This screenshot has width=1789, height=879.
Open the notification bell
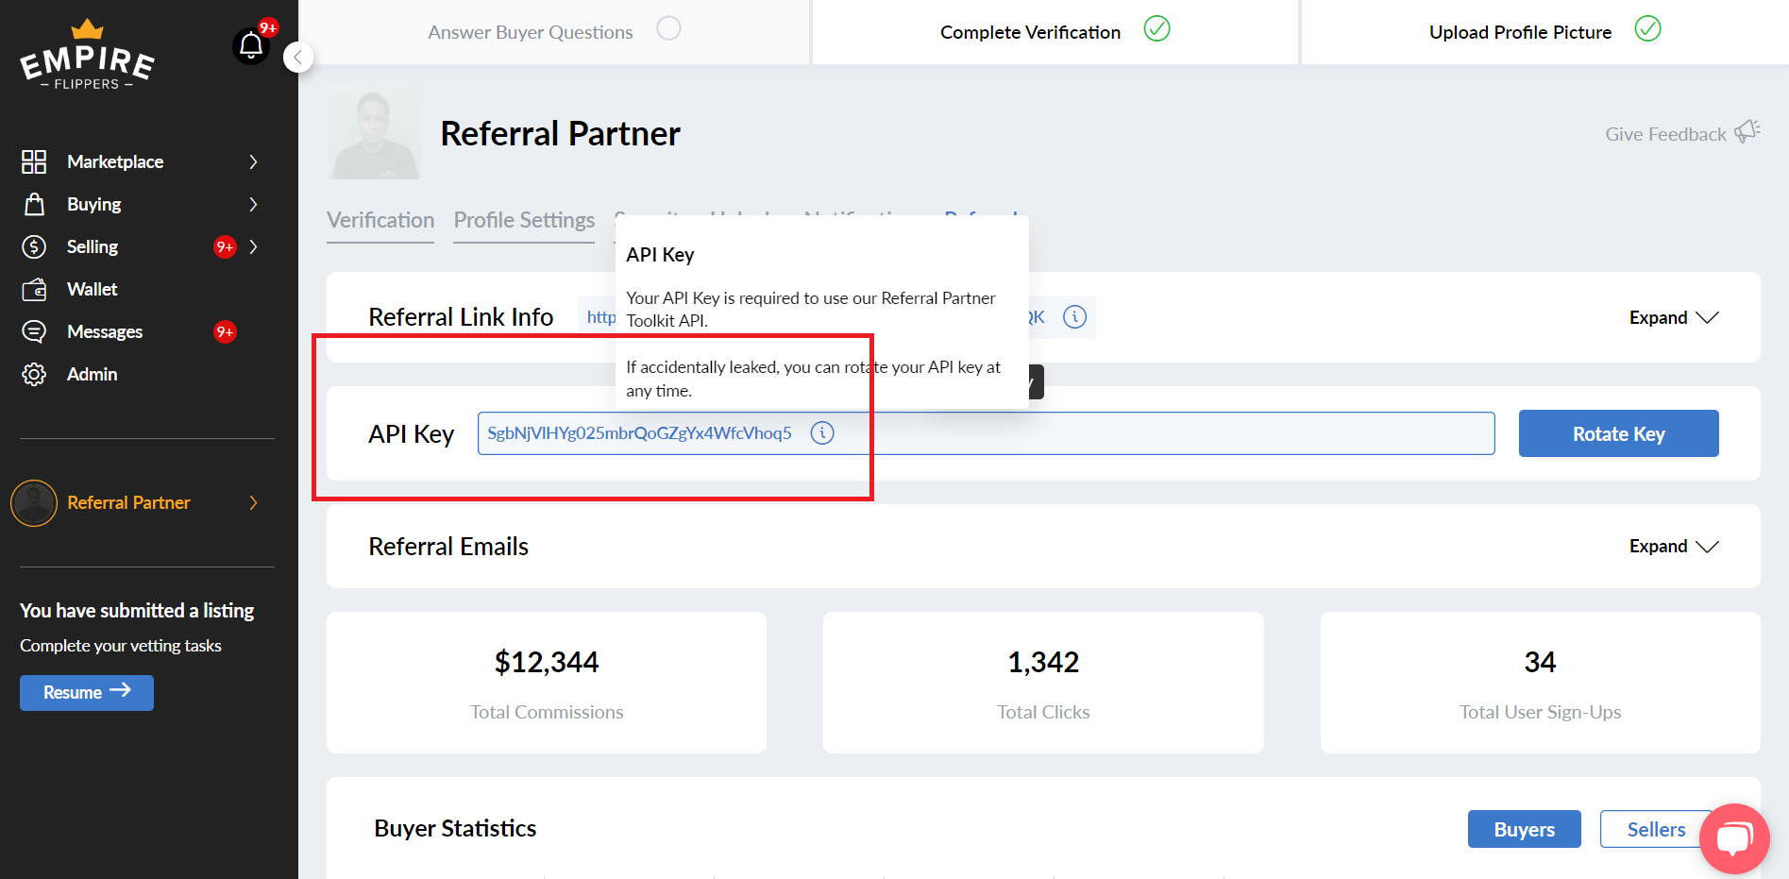250,45
